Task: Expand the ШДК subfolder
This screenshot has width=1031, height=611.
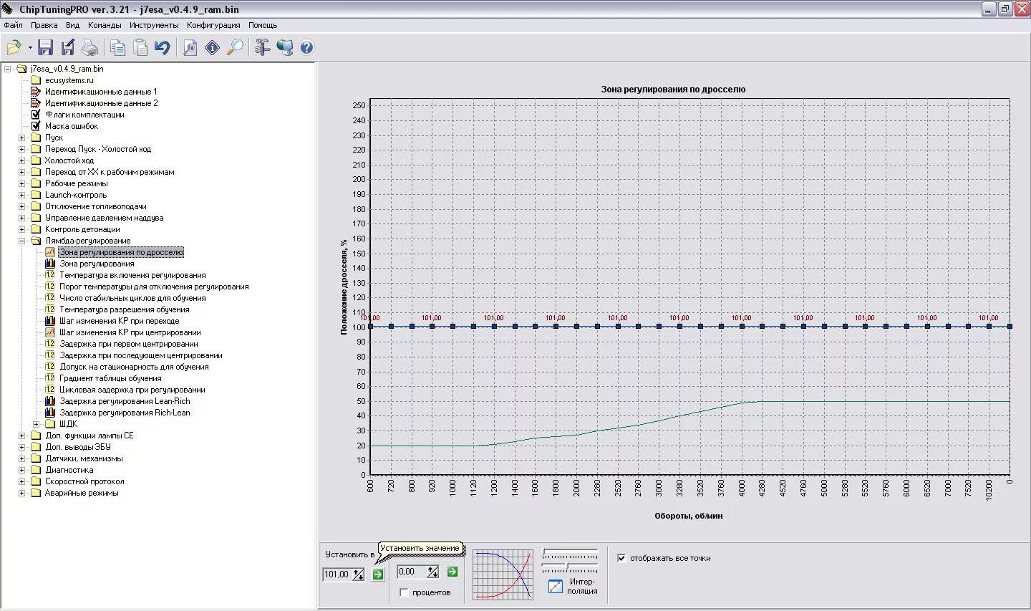Action: tap(36, 424)
